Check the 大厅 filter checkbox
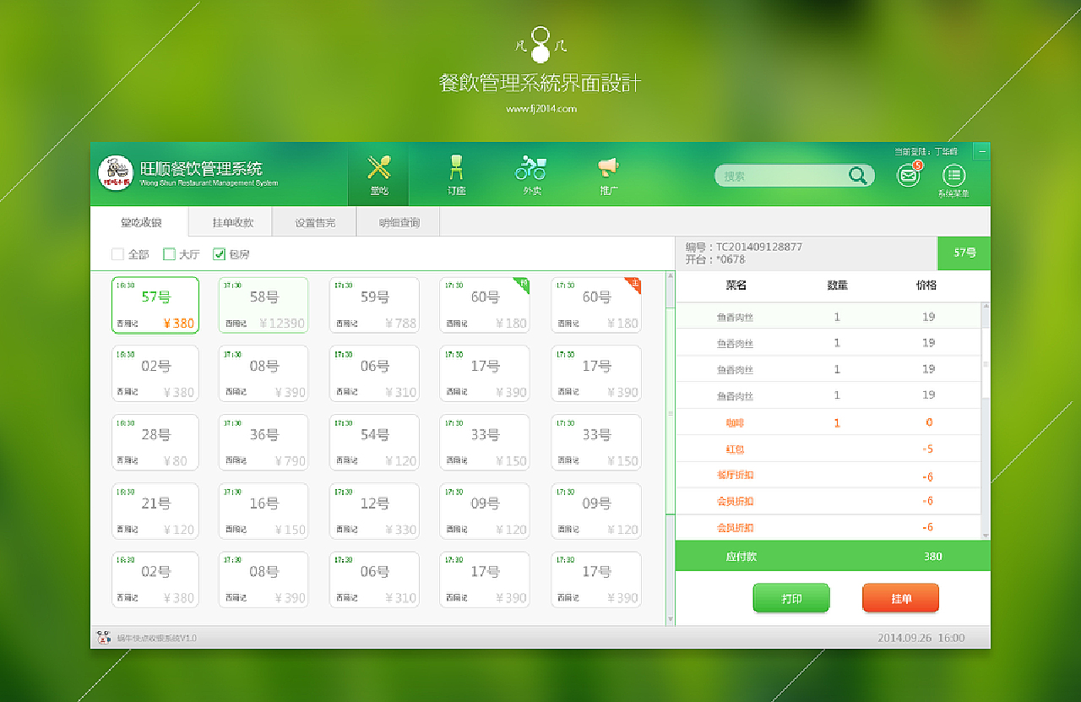 (x=169, y=254)
